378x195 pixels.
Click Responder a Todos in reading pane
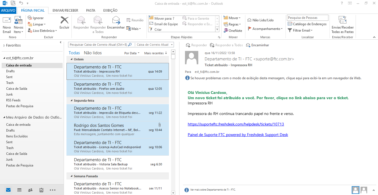(226, 45)
